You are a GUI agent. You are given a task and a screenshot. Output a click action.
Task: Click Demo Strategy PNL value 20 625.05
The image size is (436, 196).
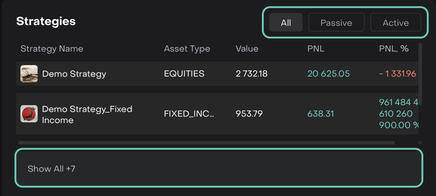coord(328,74)
